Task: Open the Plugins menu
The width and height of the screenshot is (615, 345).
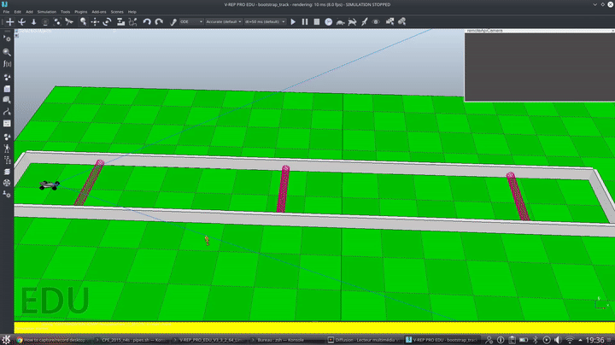Action: pos(81,12)
